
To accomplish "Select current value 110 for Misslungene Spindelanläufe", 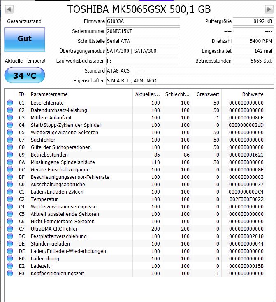I will pos(155,162).
